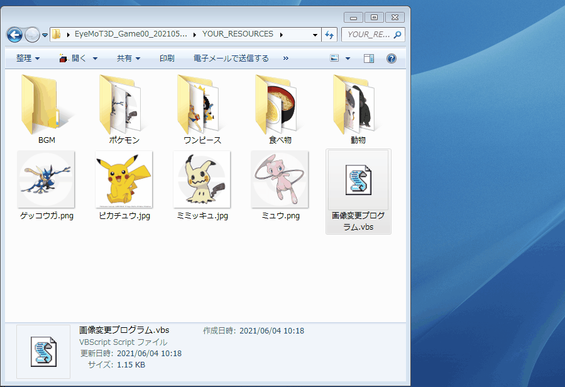Click the 更新日時 2021/06/04 10:18 value
Screen dimensions: 565x387
[149, 354]
